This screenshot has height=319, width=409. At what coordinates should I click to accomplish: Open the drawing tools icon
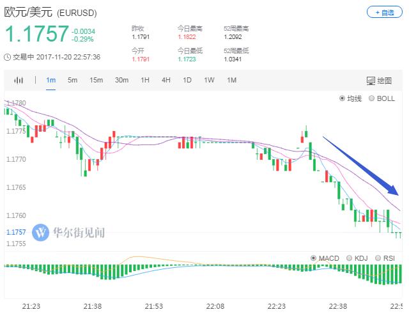click(371, 81)
